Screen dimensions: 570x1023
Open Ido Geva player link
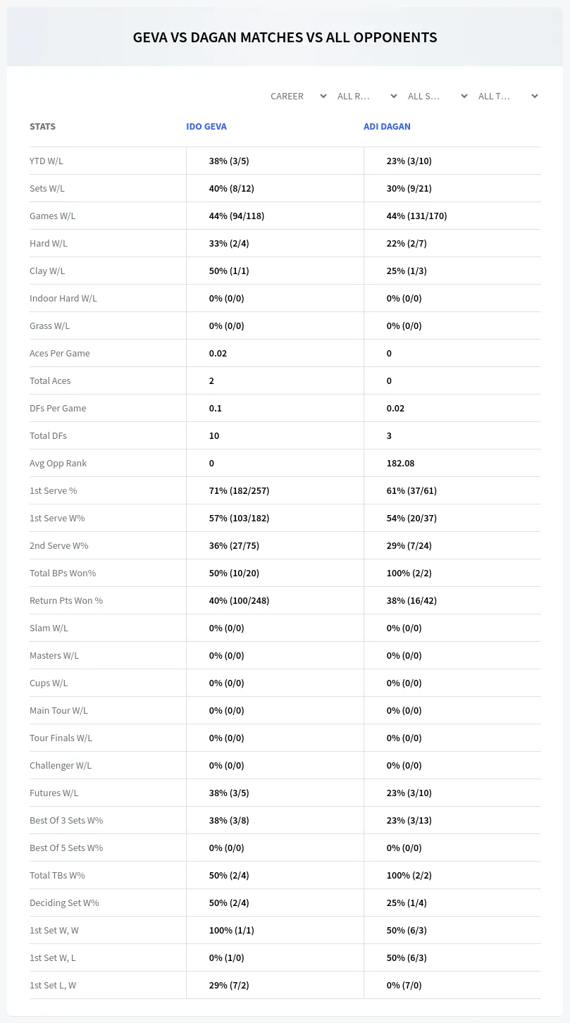[x=206, y=127]
